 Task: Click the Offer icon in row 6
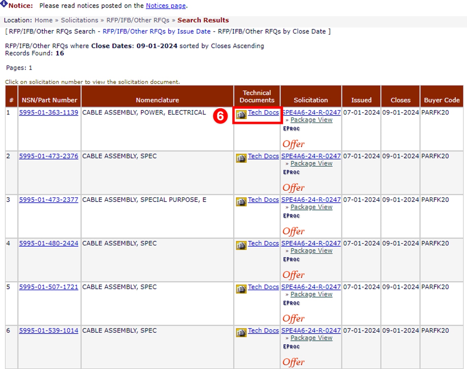point(293,362)
